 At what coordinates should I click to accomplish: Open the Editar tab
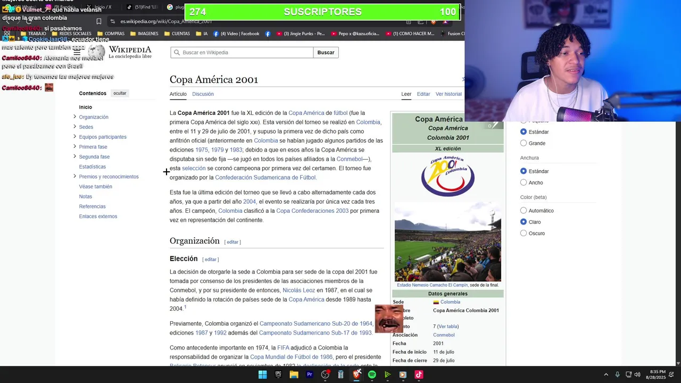pyautogui.click(x=423, y=94)
